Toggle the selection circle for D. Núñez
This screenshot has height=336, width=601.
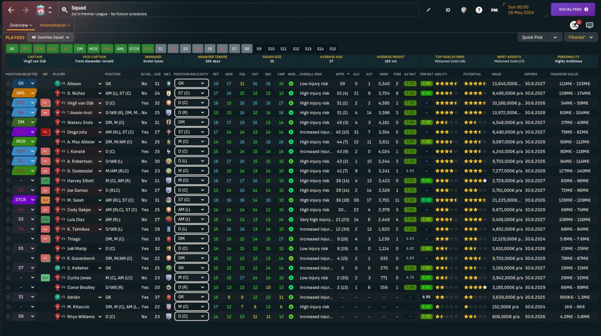pos(8,93)
